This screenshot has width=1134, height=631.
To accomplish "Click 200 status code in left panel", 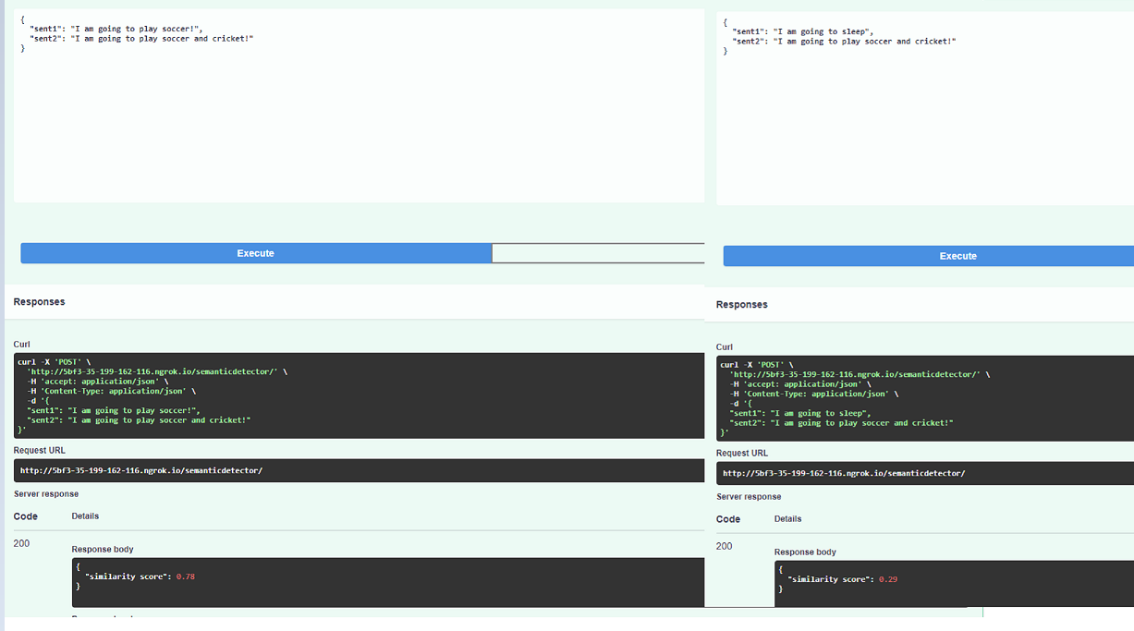I will point(21,543).
